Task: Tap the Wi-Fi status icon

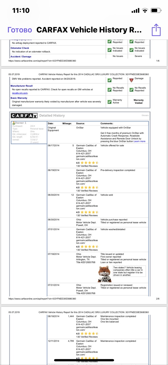Action: point(145,11)
